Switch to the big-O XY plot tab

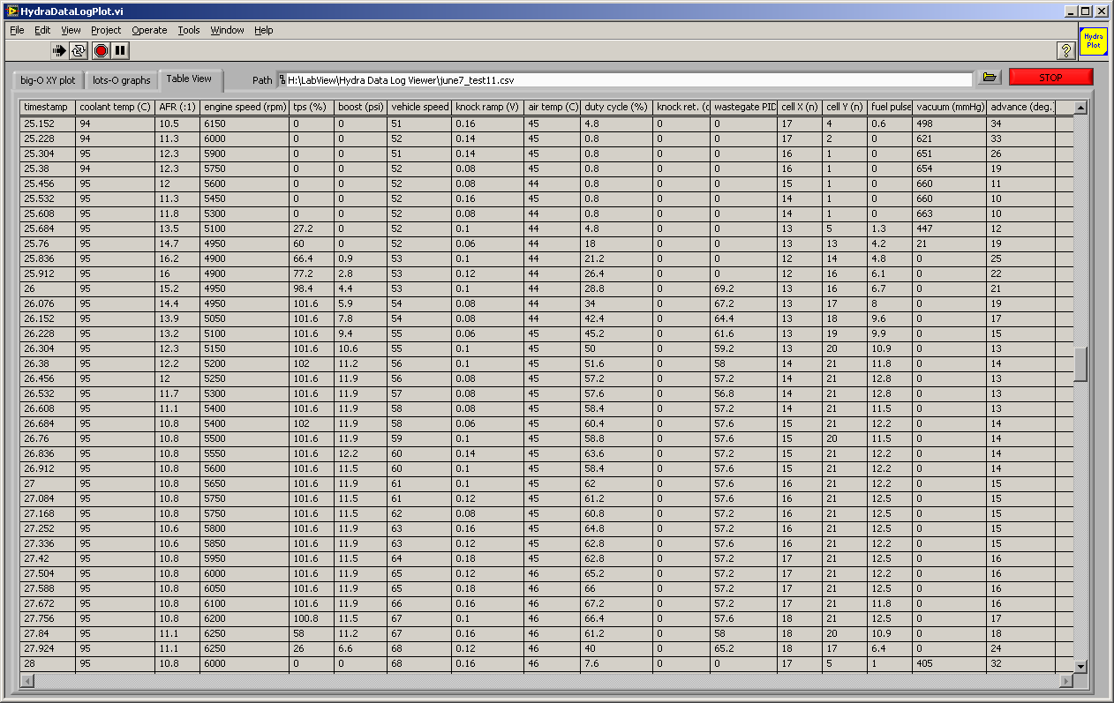[x=49, y=80]
